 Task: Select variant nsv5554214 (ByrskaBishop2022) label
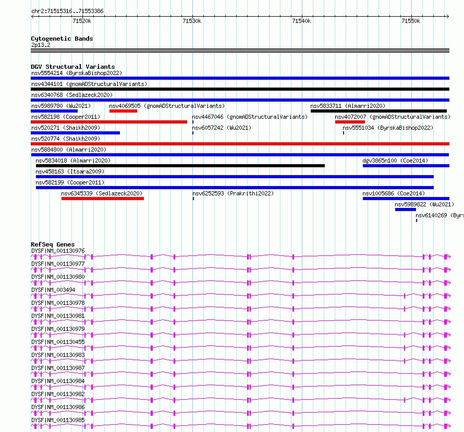click(77, 73)
